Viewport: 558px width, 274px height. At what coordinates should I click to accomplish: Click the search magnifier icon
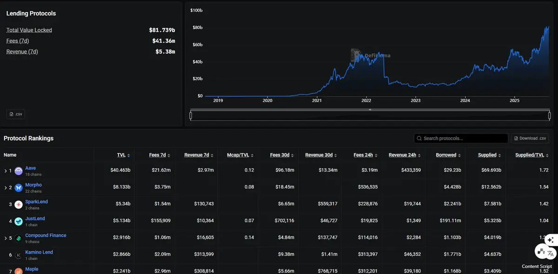(x=419, y=138)
